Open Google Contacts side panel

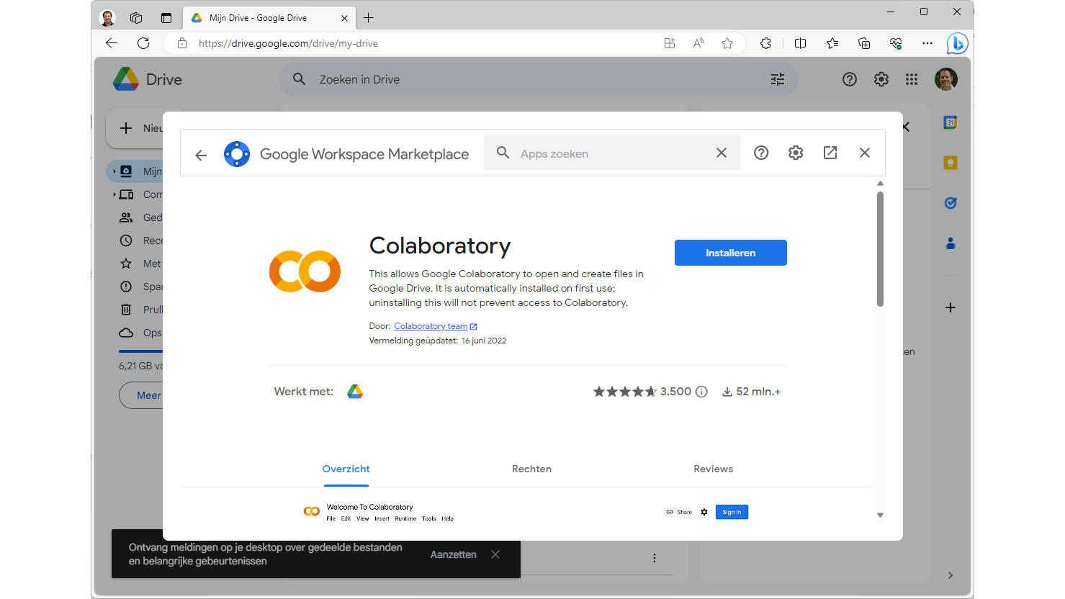(x=951, y=243)
